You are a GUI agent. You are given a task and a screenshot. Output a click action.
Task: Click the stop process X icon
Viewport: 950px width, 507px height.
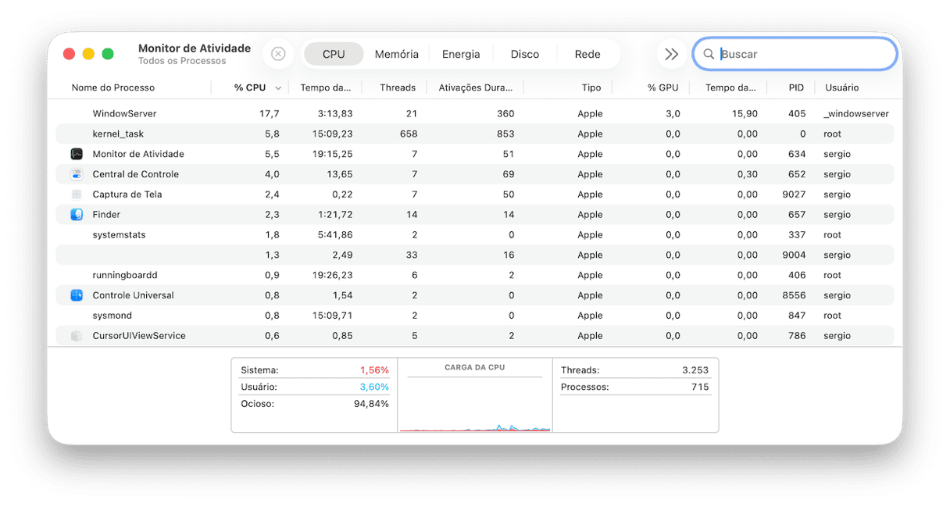278,54
